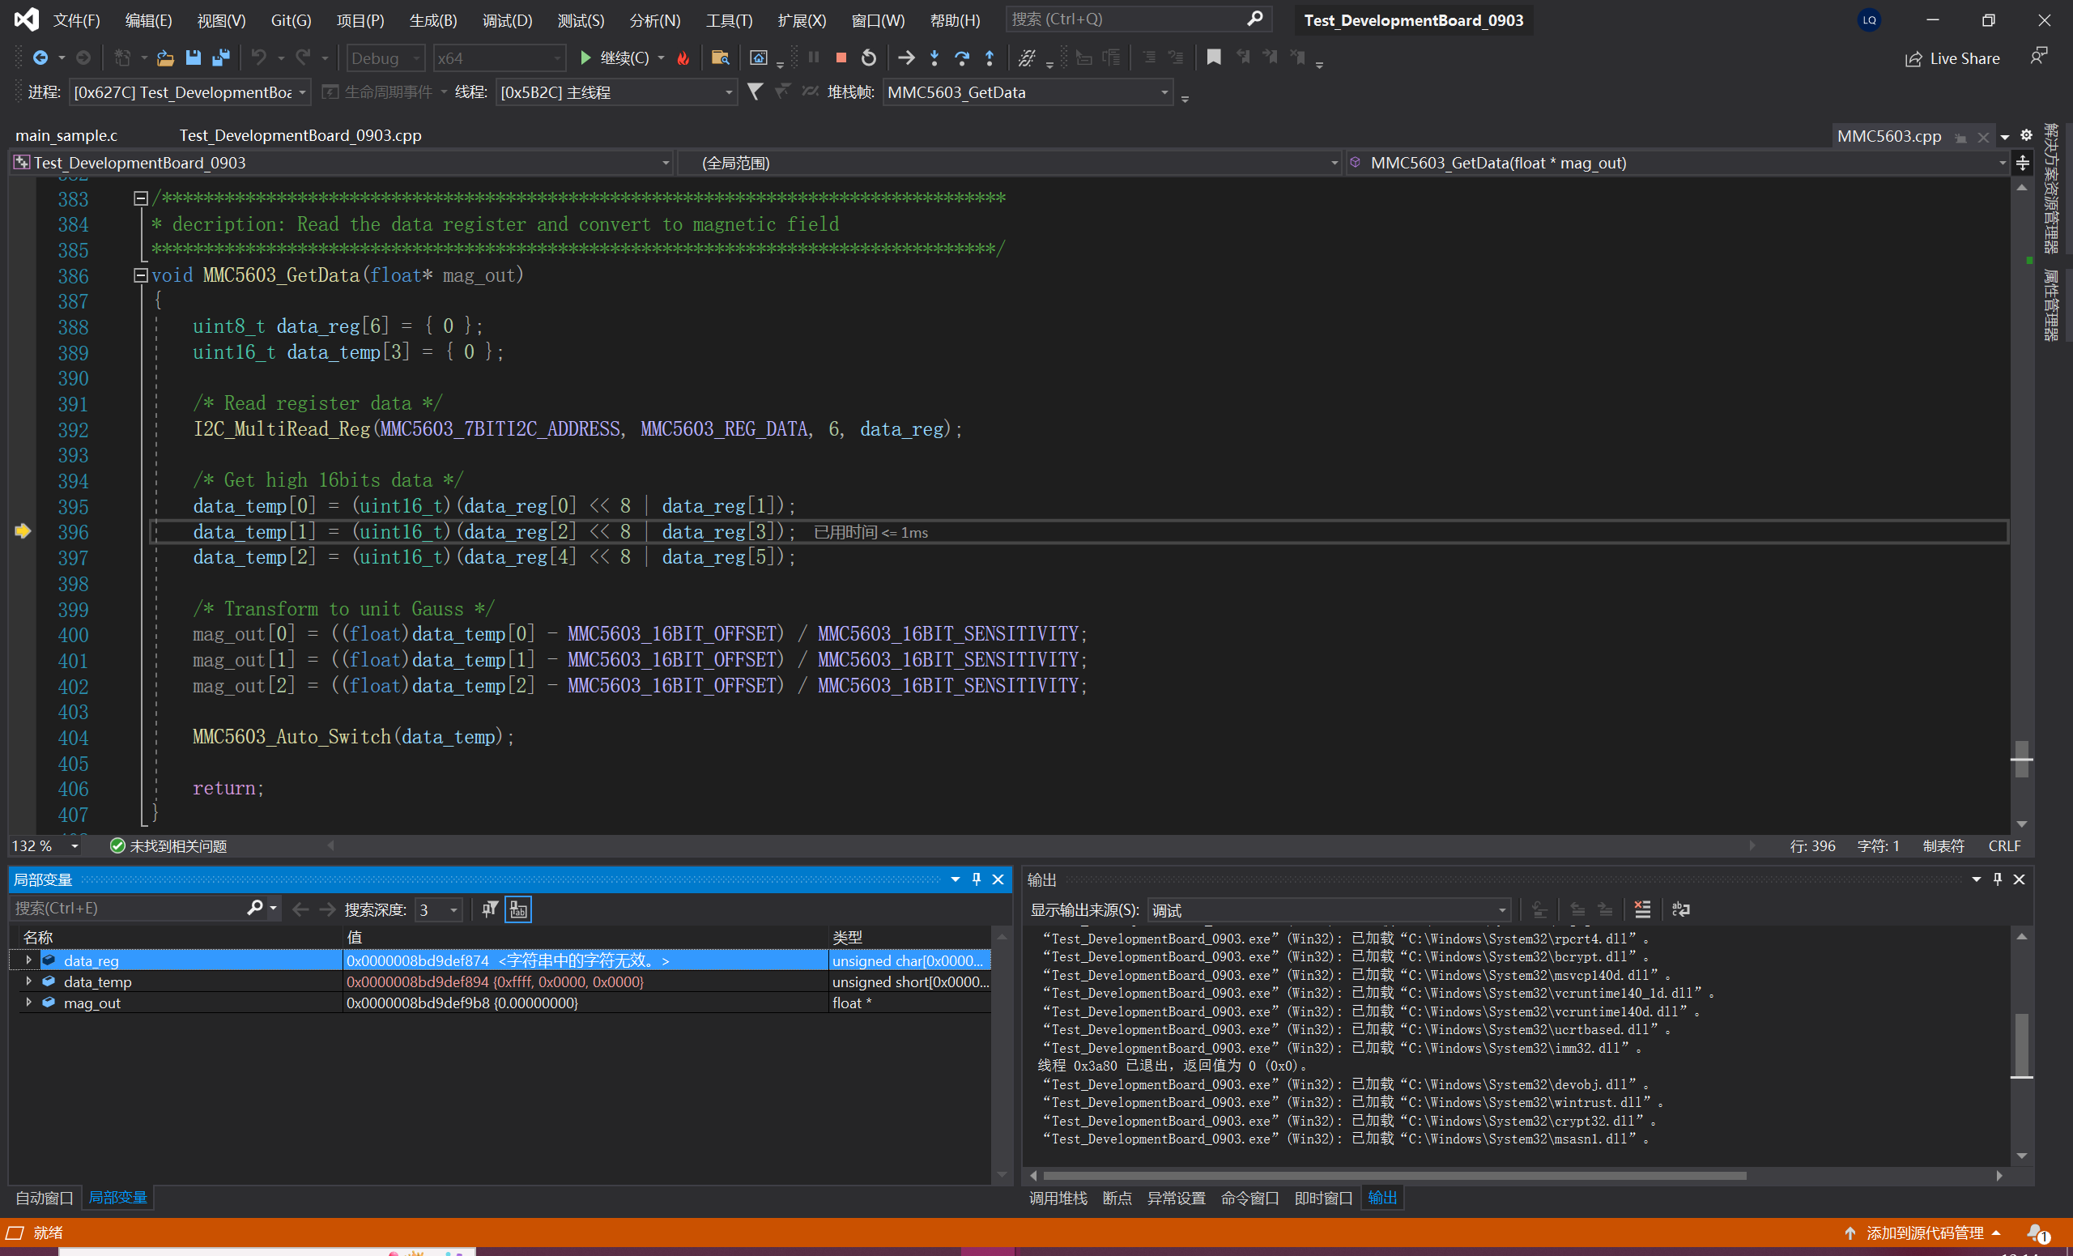Click the LQ account badge
The height and width of the screenshot is (1256, 2073).
click(1869, 20)
